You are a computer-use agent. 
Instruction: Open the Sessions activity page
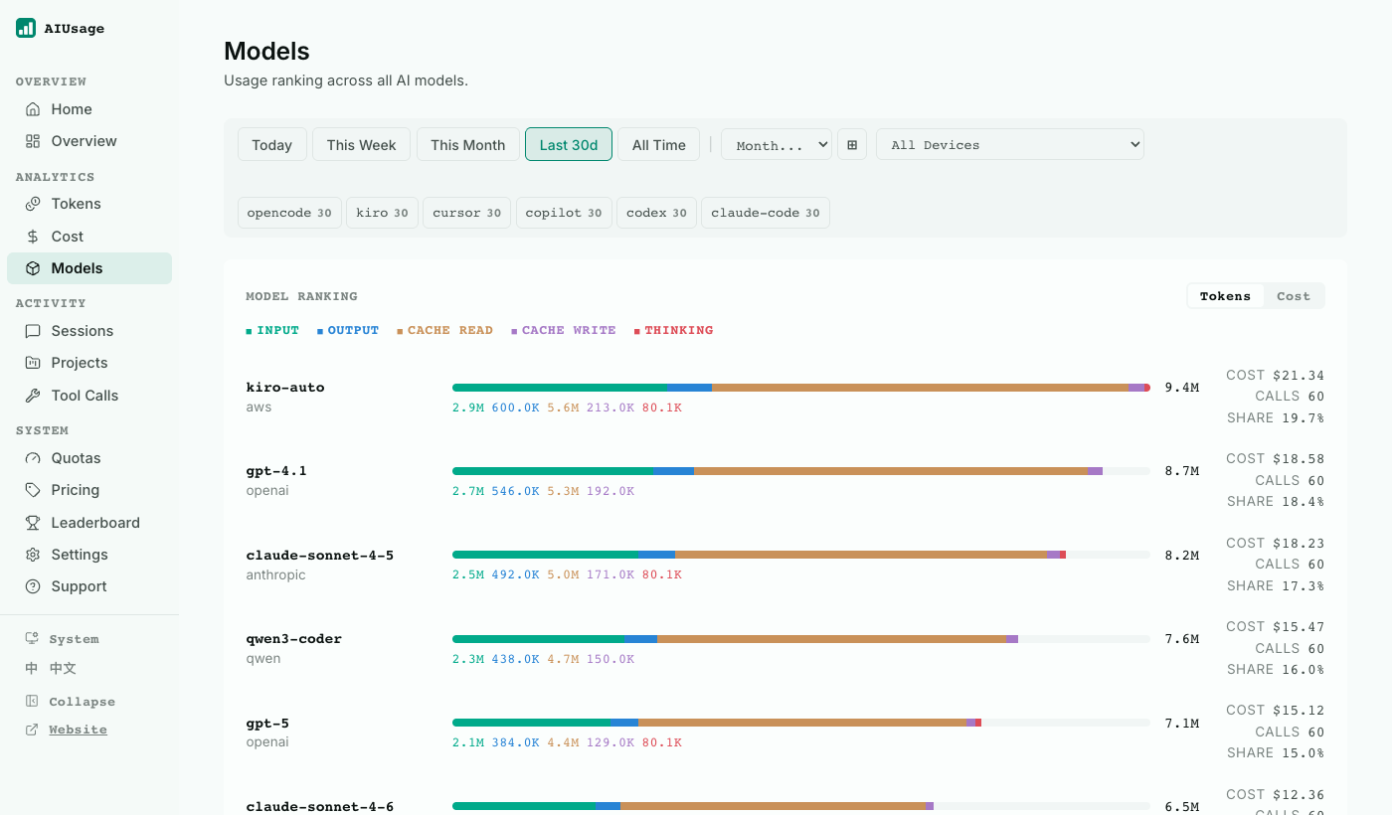[x=89, y=331]
